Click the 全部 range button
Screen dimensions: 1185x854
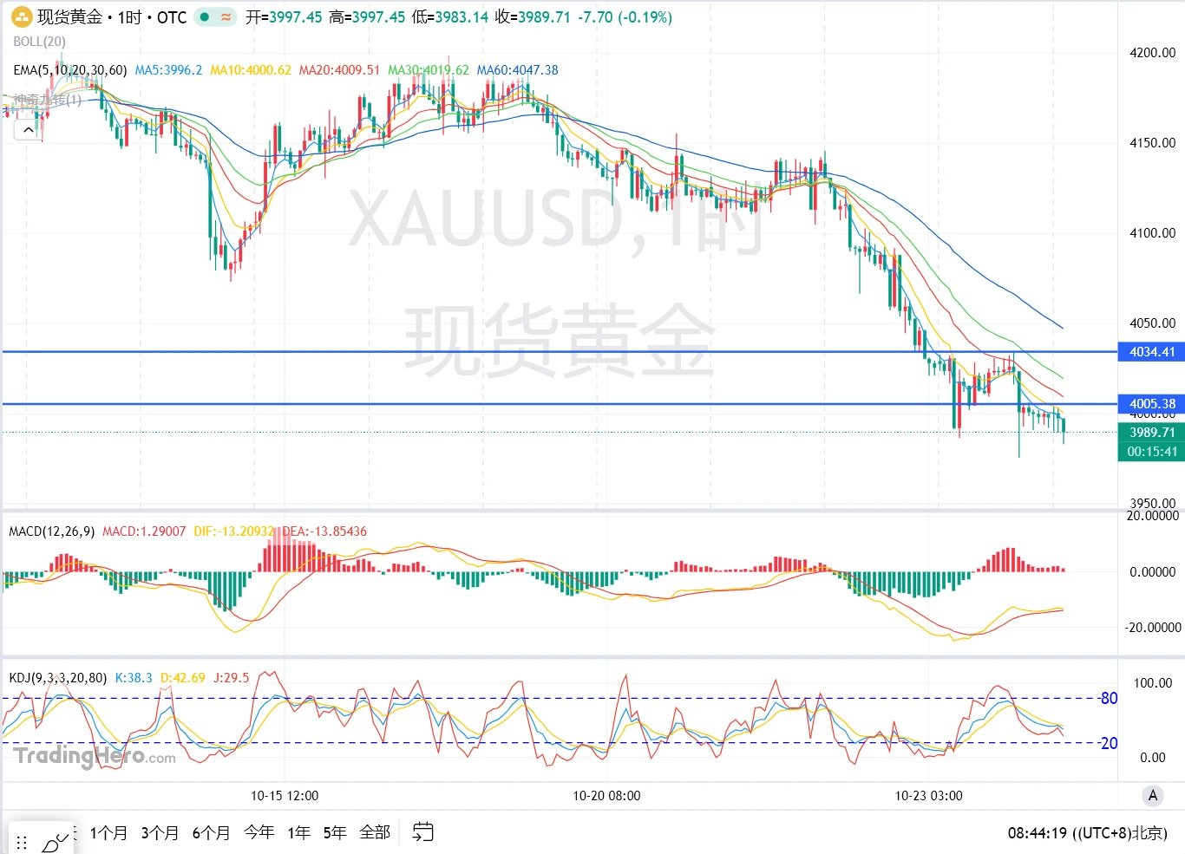tap(375, 832)
